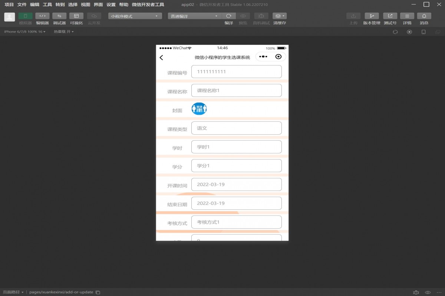The image size is (445, 296).
Task: Expand the iPhone 6/7/8 device selector
Action: 24,32
